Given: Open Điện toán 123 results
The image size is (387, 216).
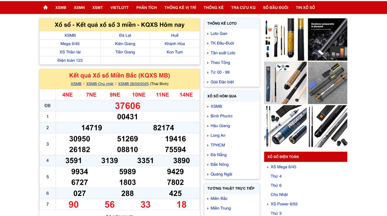Looking at the screenshot, I should click(x=70, y=60).
